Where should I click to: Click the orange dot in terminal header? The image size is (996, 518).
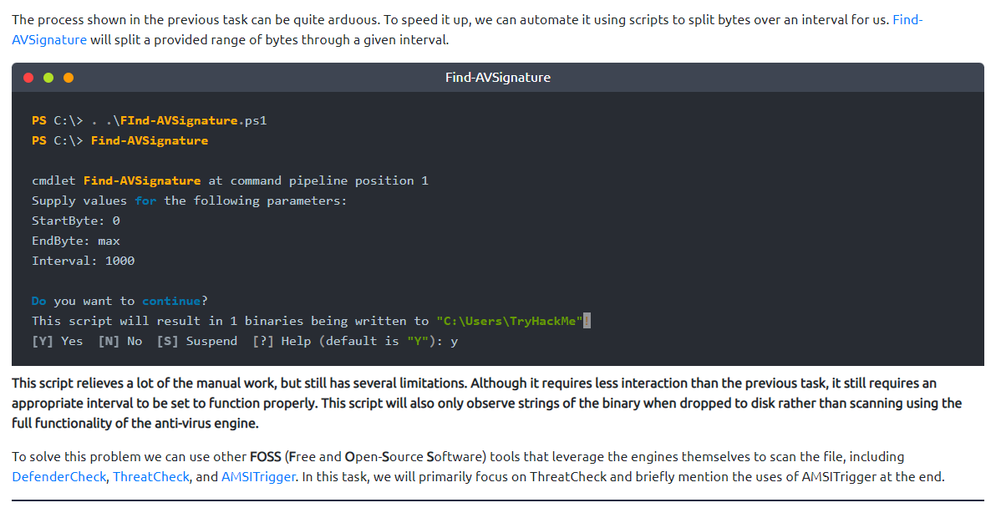tap(69, 78)
